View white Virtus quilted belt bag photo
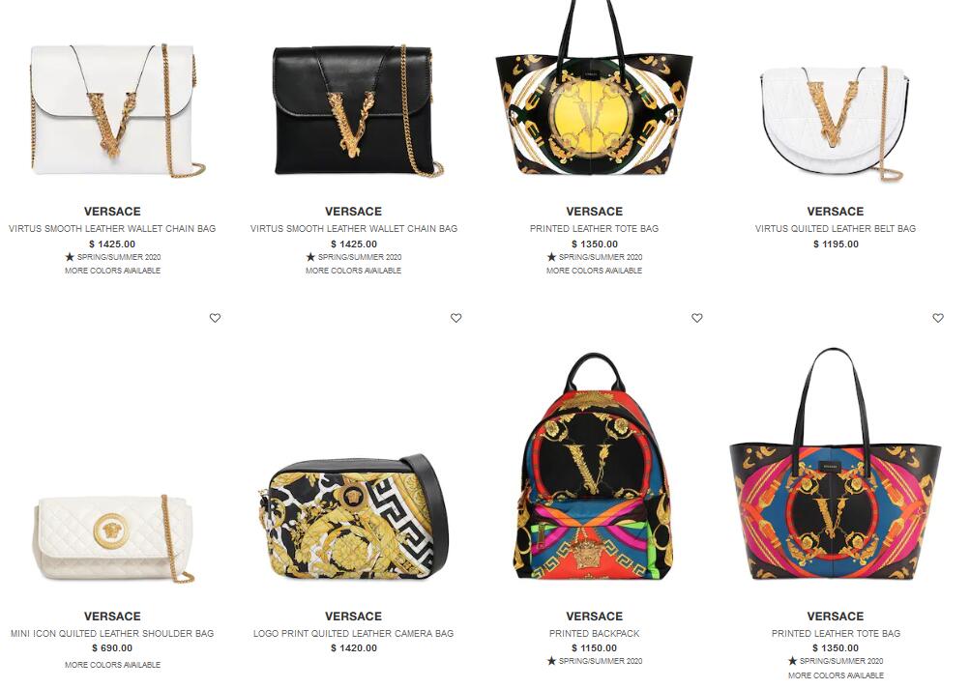The height and width of the screenshot is (689, 970). (x=836, y=123)
